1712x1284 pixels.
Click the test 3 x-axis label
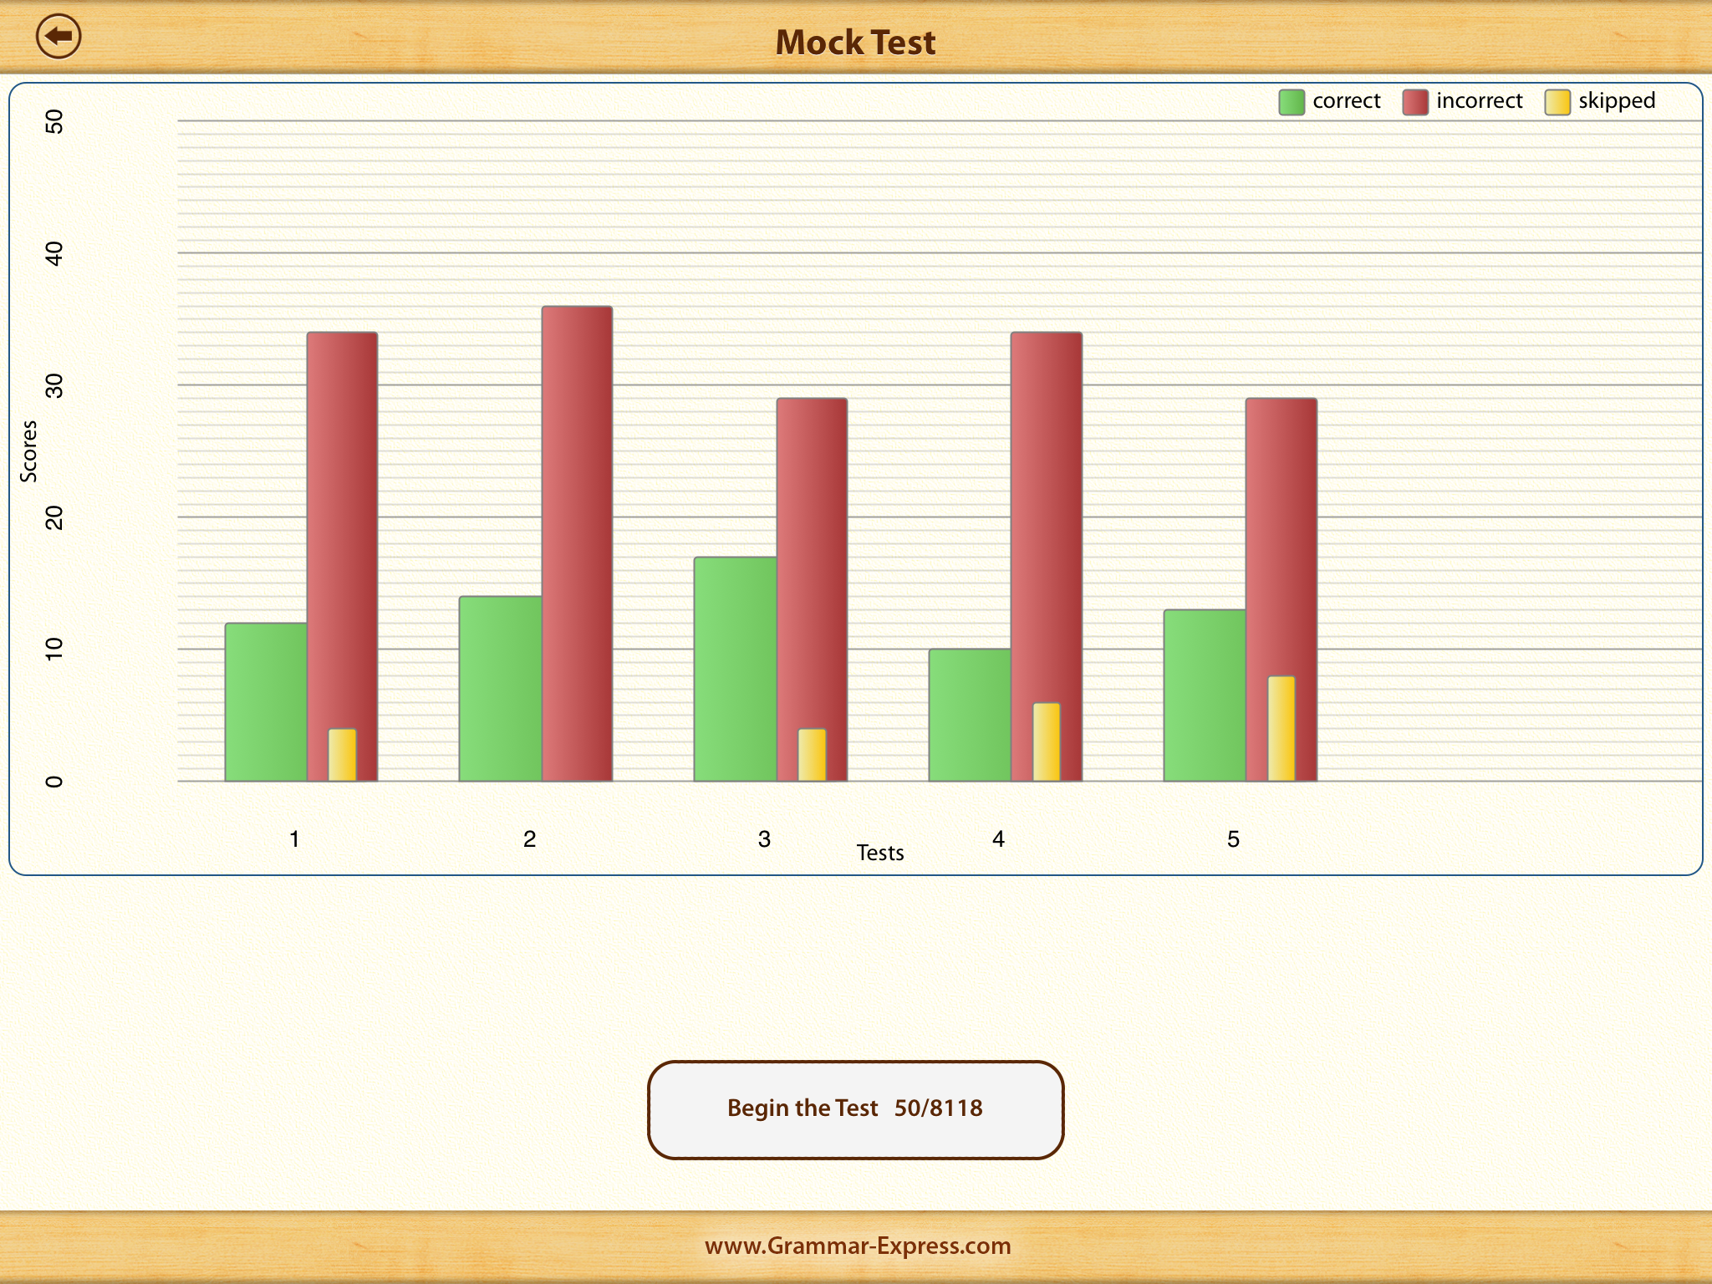pos(764,839)
